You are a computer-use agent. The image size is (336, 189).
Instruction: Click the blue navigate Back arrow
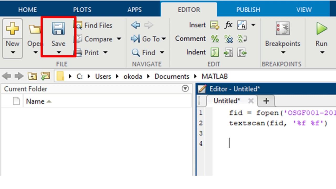click(x=135, y=25)
